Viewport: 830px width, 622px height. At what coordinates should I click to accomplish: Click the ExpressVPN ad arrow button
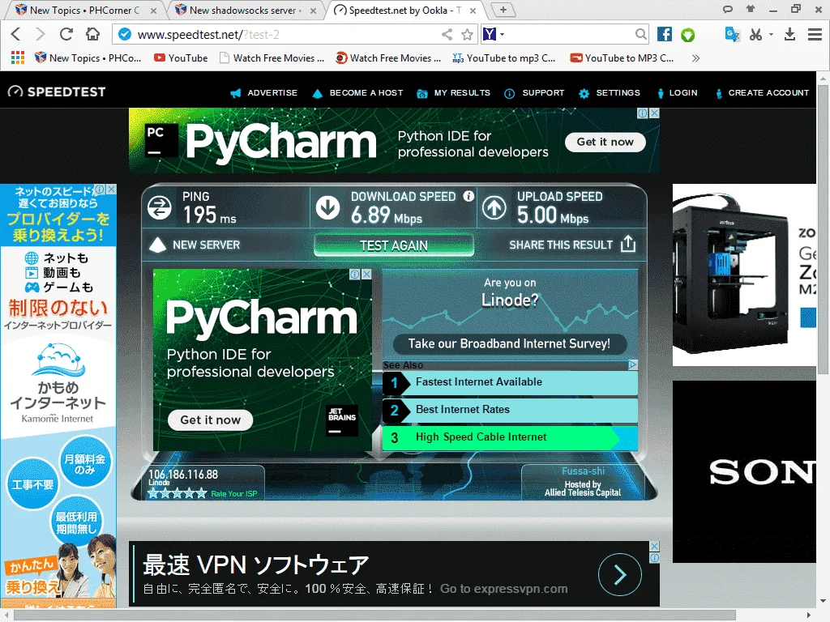pos(620,574)
